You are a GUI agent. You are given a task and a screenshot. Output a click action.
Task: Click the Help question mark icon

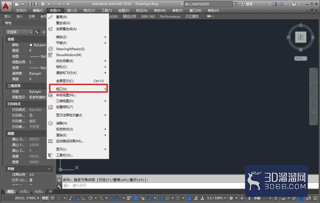[294, 4]
